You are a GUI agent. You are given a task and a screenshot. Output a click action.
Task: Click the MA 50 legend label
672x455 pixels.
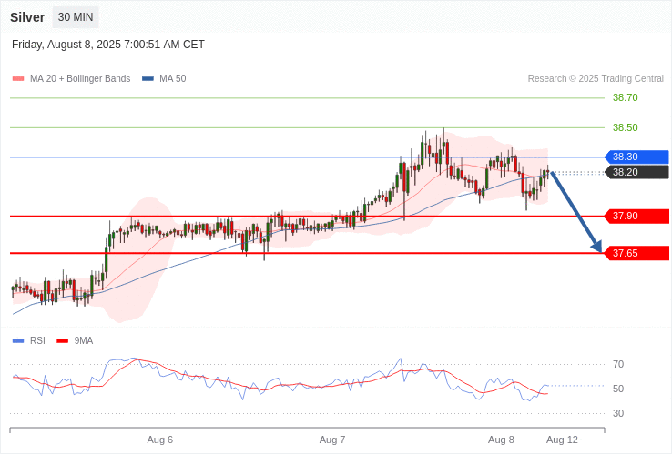(x=173, y=79)
